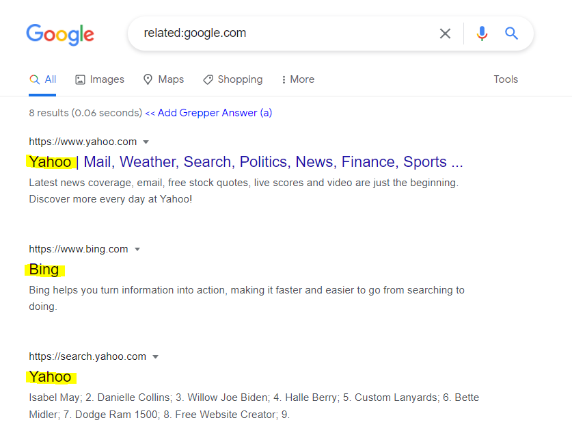Viewport: 572px width, 431px height.
Task: Expand dropdown arrow beside search.yahoo.com URL
Action: pyautogui.click(x=156, y=357)
